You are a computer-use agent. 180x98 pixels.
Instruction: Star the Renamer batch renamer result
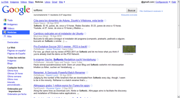click(x=87, y=73)
